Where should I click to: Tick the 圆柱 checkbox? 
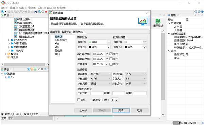[x=79, y=100]
